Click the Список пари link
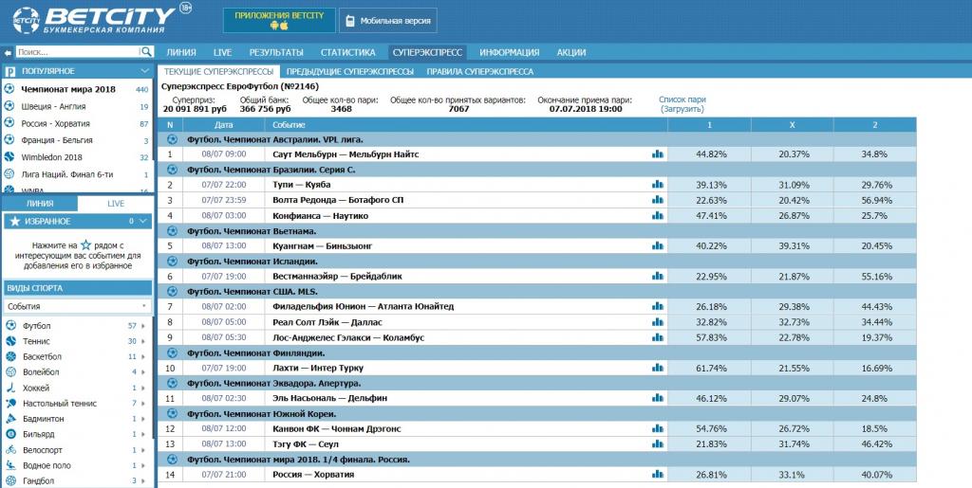This screenshot has height=488, width=972. pyautogui.click(x=682, y=99)
